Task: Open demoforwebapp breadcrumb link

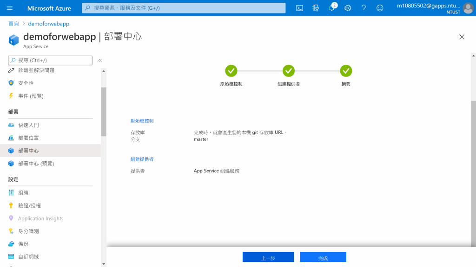Action: [48, 24]
